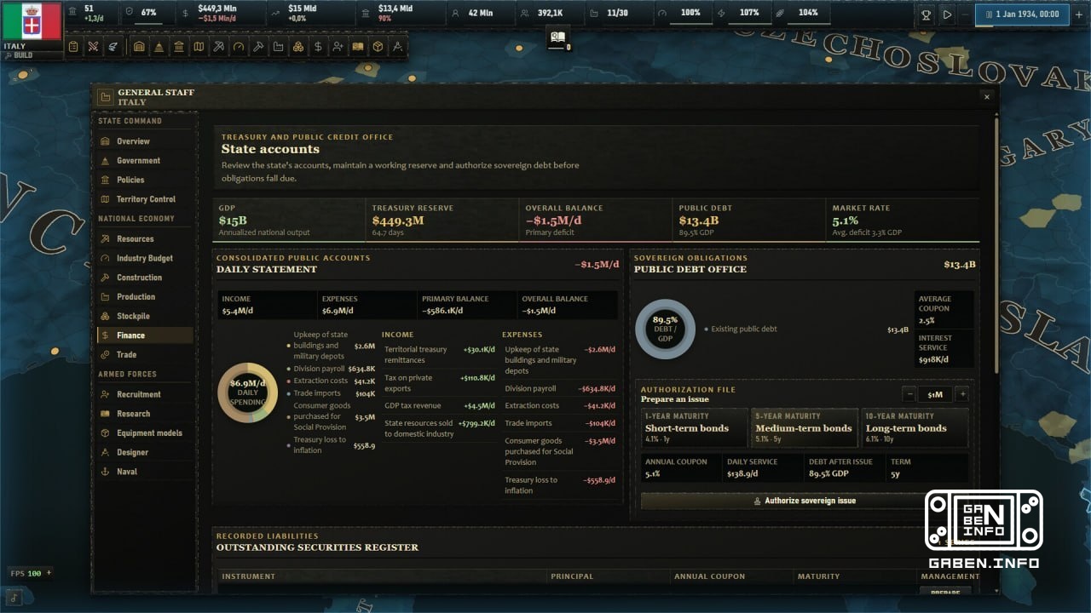
Task: Open Equipment models under Armed Forces
Action: (145, 433)
